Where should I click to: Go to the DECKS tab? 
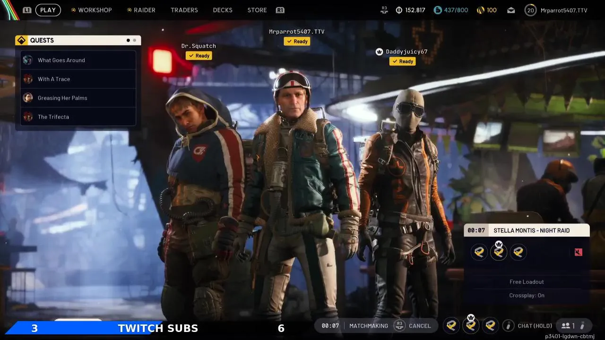pos(223,10)
